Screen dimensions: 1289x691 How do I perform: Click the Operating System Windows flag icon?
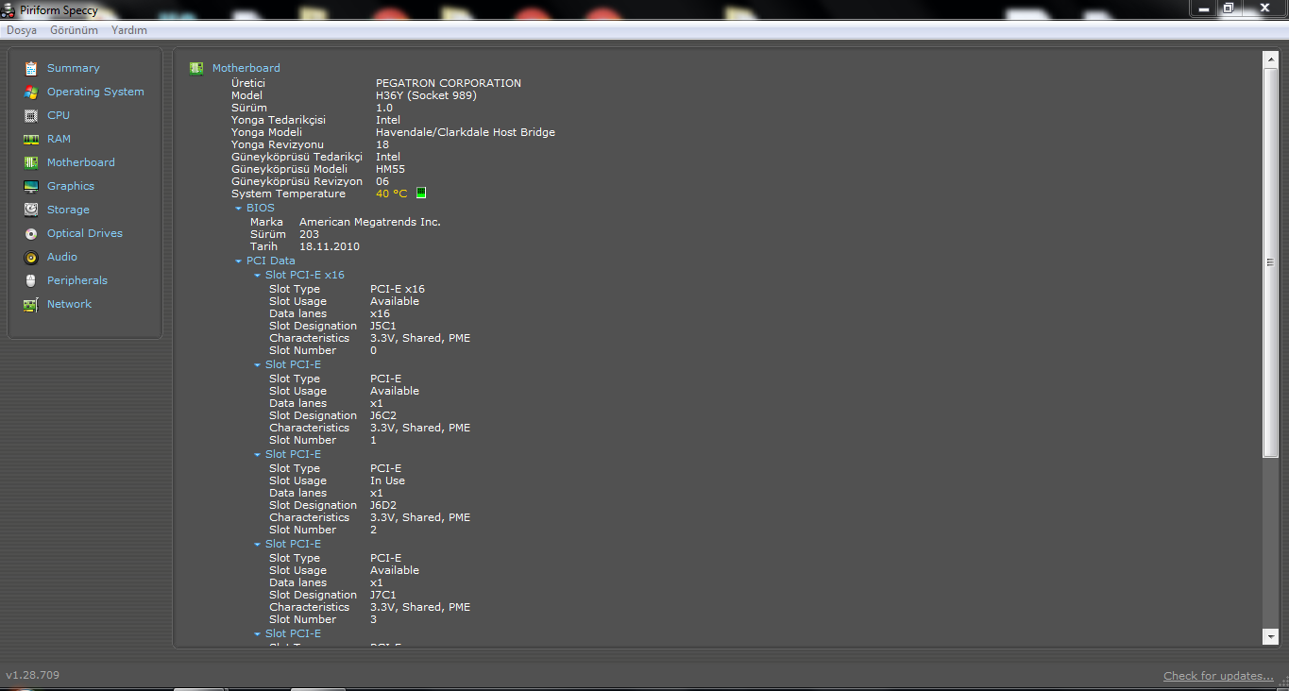31,92
